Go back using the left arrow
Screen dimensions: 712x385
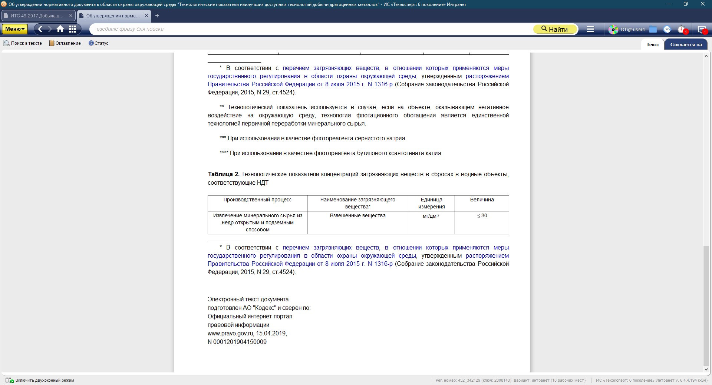(40, 29)
